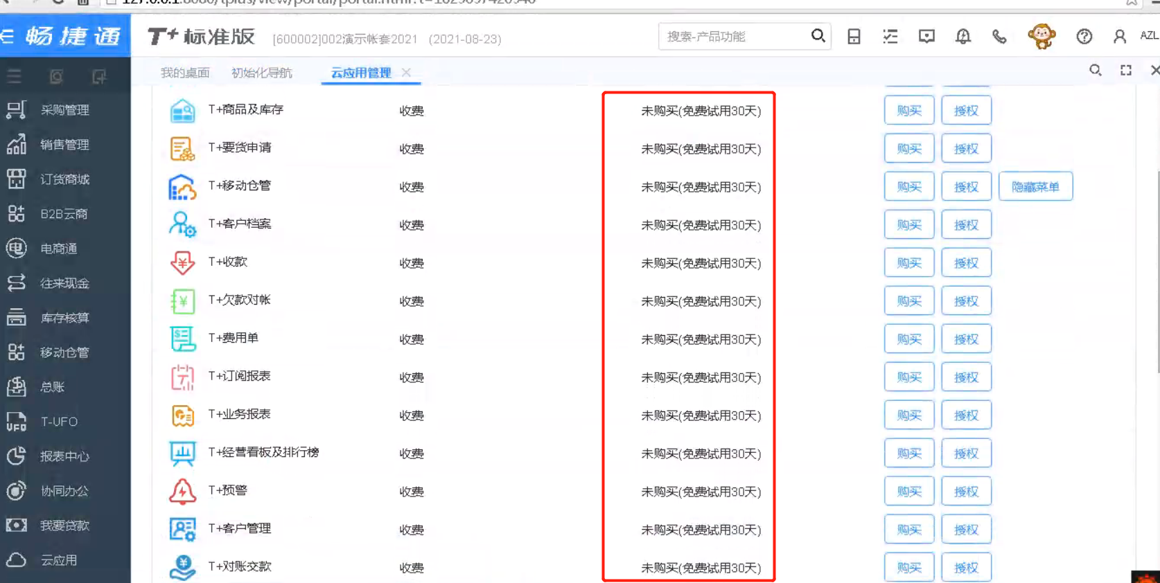Open 往来现金 sidebar item

pyautogui.click(x=64, y=283)
